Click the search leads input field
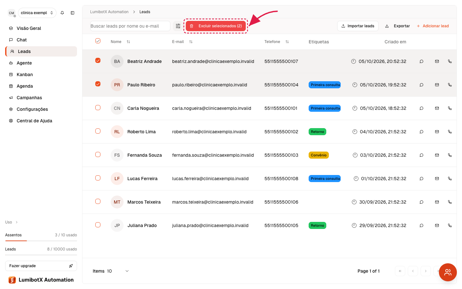This screenshot has height=289, width=462. 130,26
